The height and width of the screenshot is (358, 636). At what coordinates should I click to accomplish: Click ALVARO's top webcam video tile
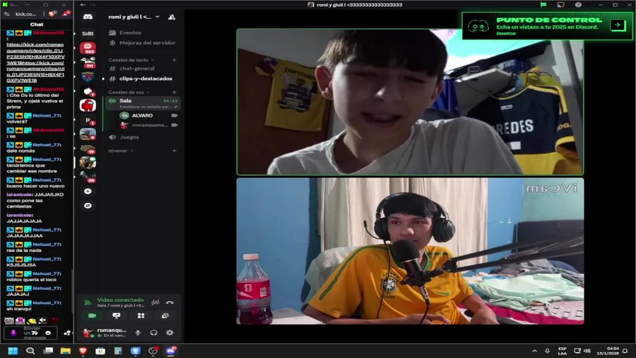pyautogui.click(x=410, y=102)
